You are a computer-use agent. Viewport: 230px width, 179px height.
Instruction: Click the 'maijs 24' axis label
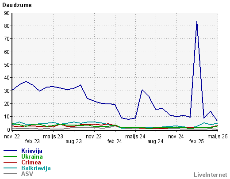tap(135, 137)
